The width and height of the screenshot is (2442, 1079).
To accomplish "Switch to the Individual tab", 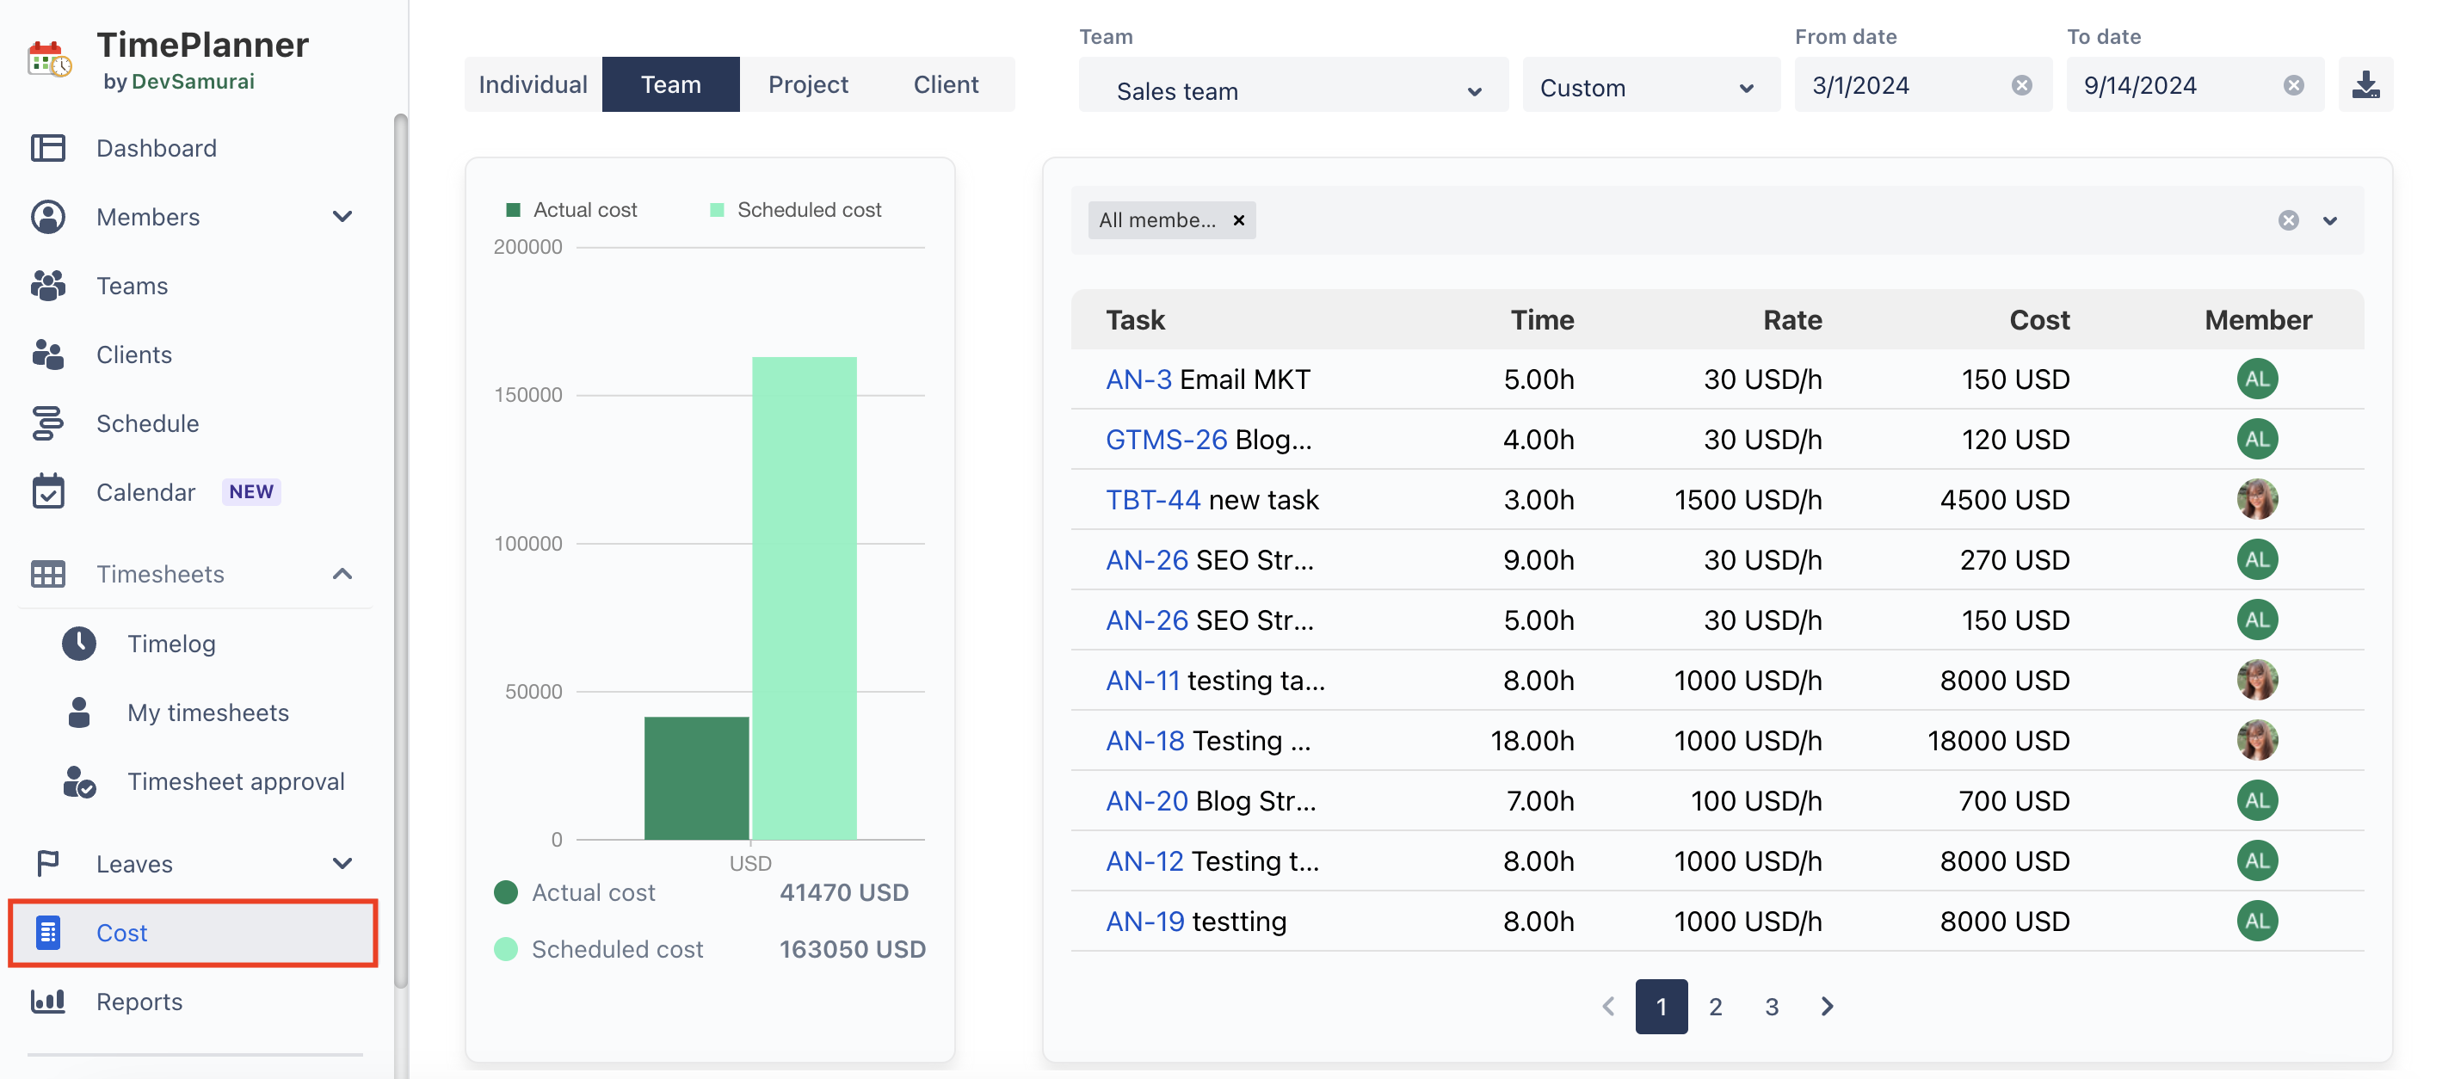I will [533, 84].
